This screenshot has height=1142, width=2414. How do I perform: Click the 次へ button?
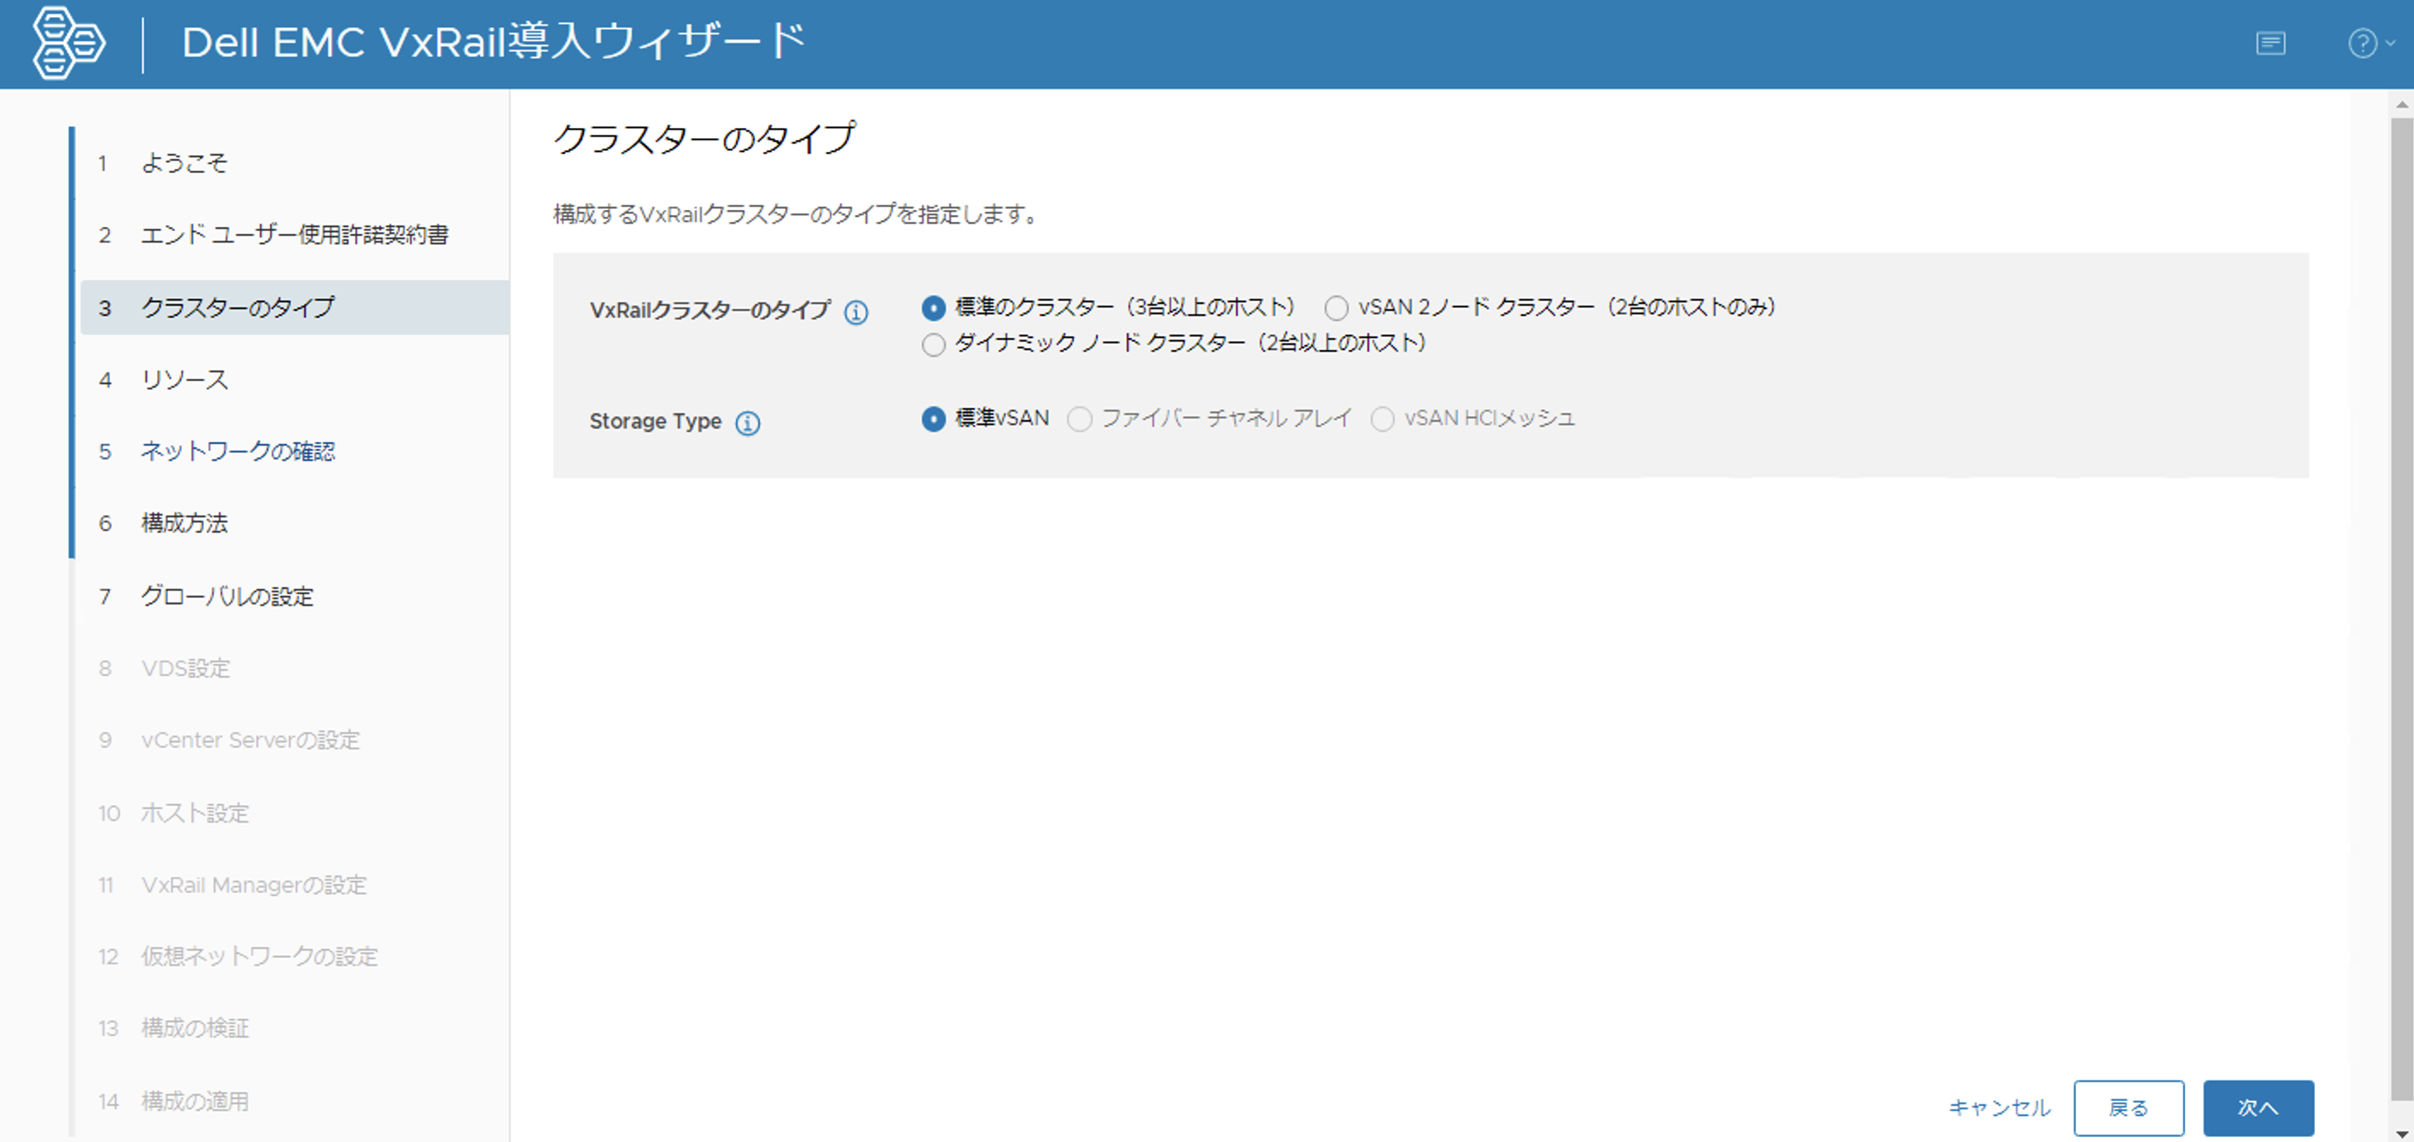click(2258, 1107)
